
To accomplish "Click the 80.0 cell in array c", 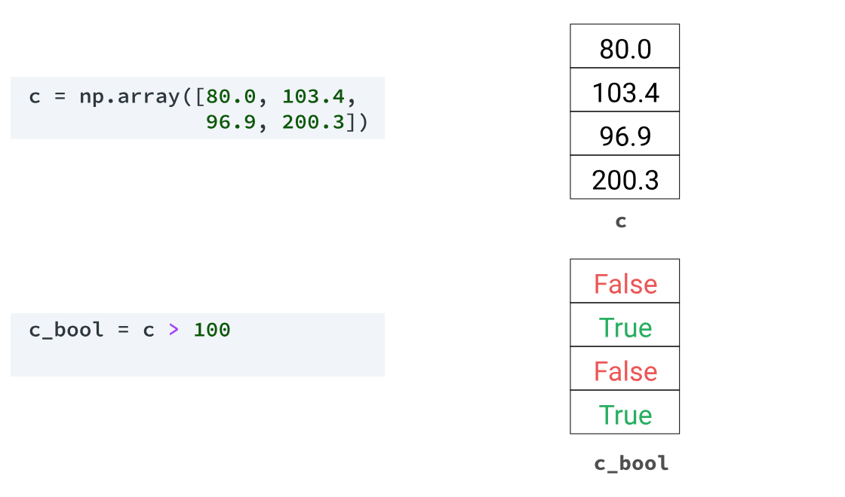I will (x=625, y=49).
